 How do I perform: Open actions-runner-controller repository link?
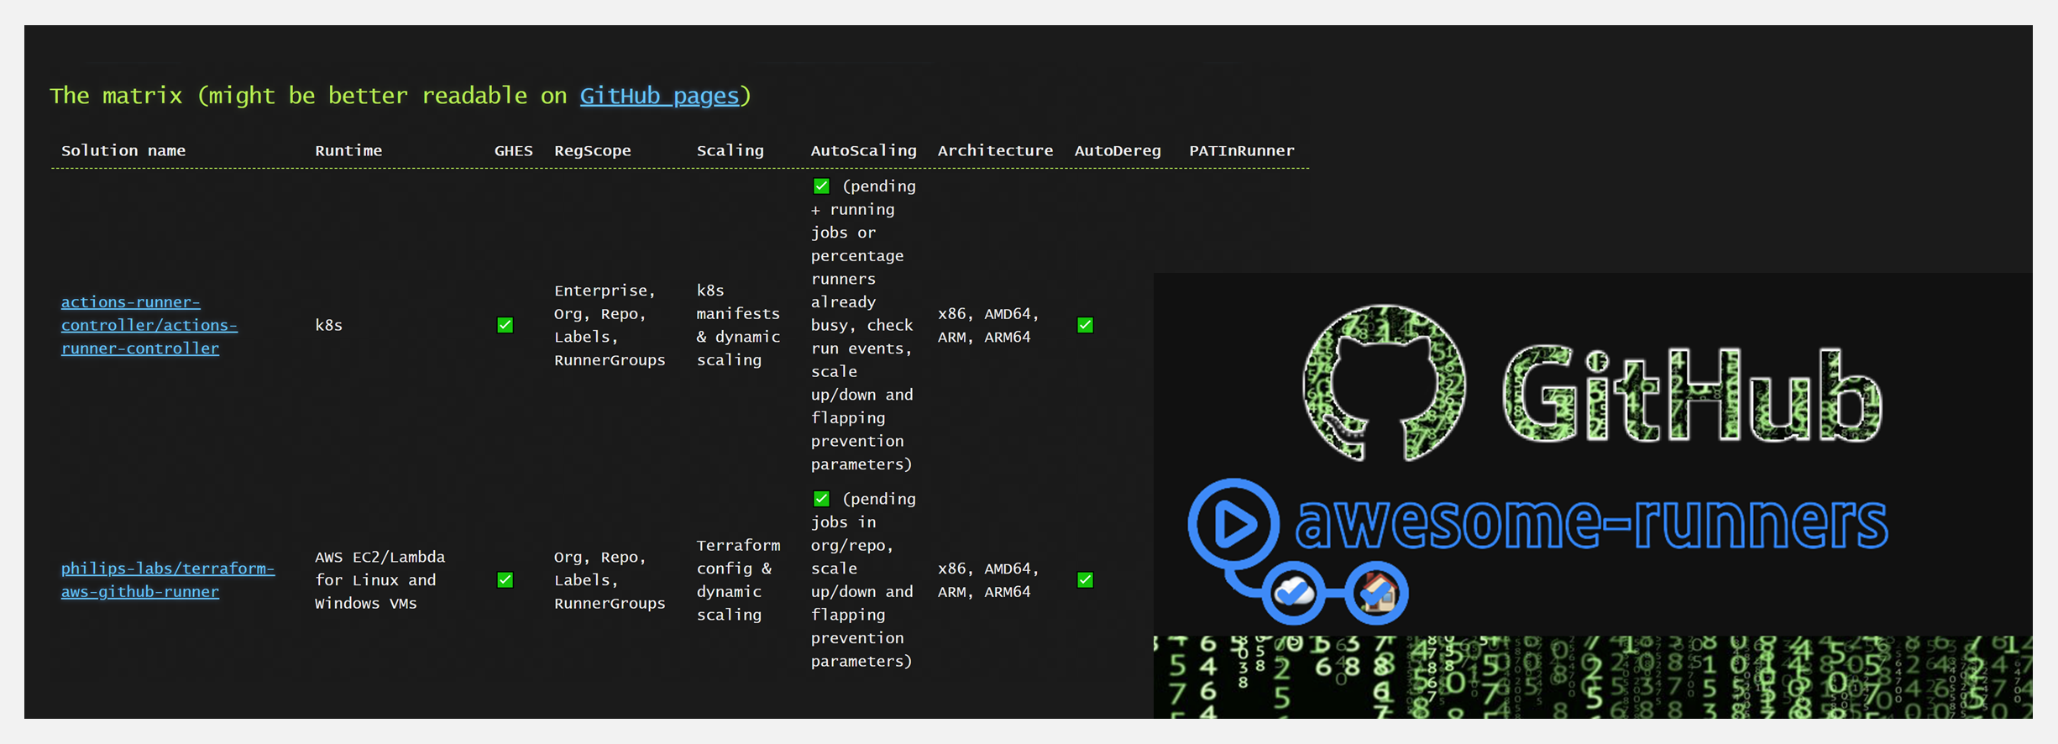tap(149, 325)
